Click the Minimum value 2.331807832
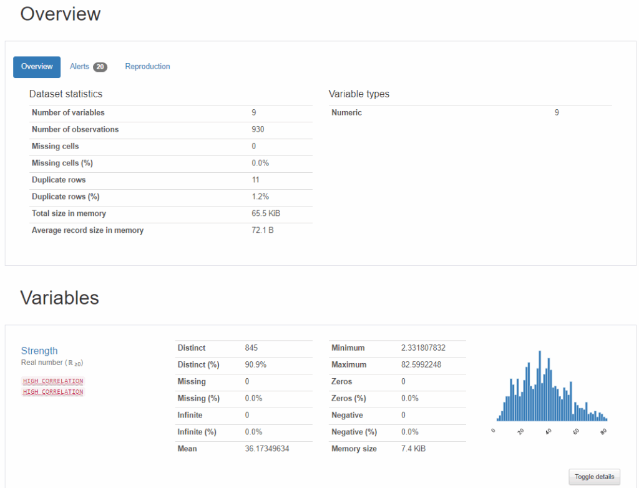Screen dimensions: 639x488 point(423,348)
